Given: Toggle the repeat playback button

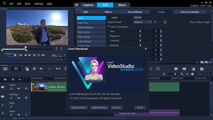Looking at the screenshot, I should coord(39,55).
